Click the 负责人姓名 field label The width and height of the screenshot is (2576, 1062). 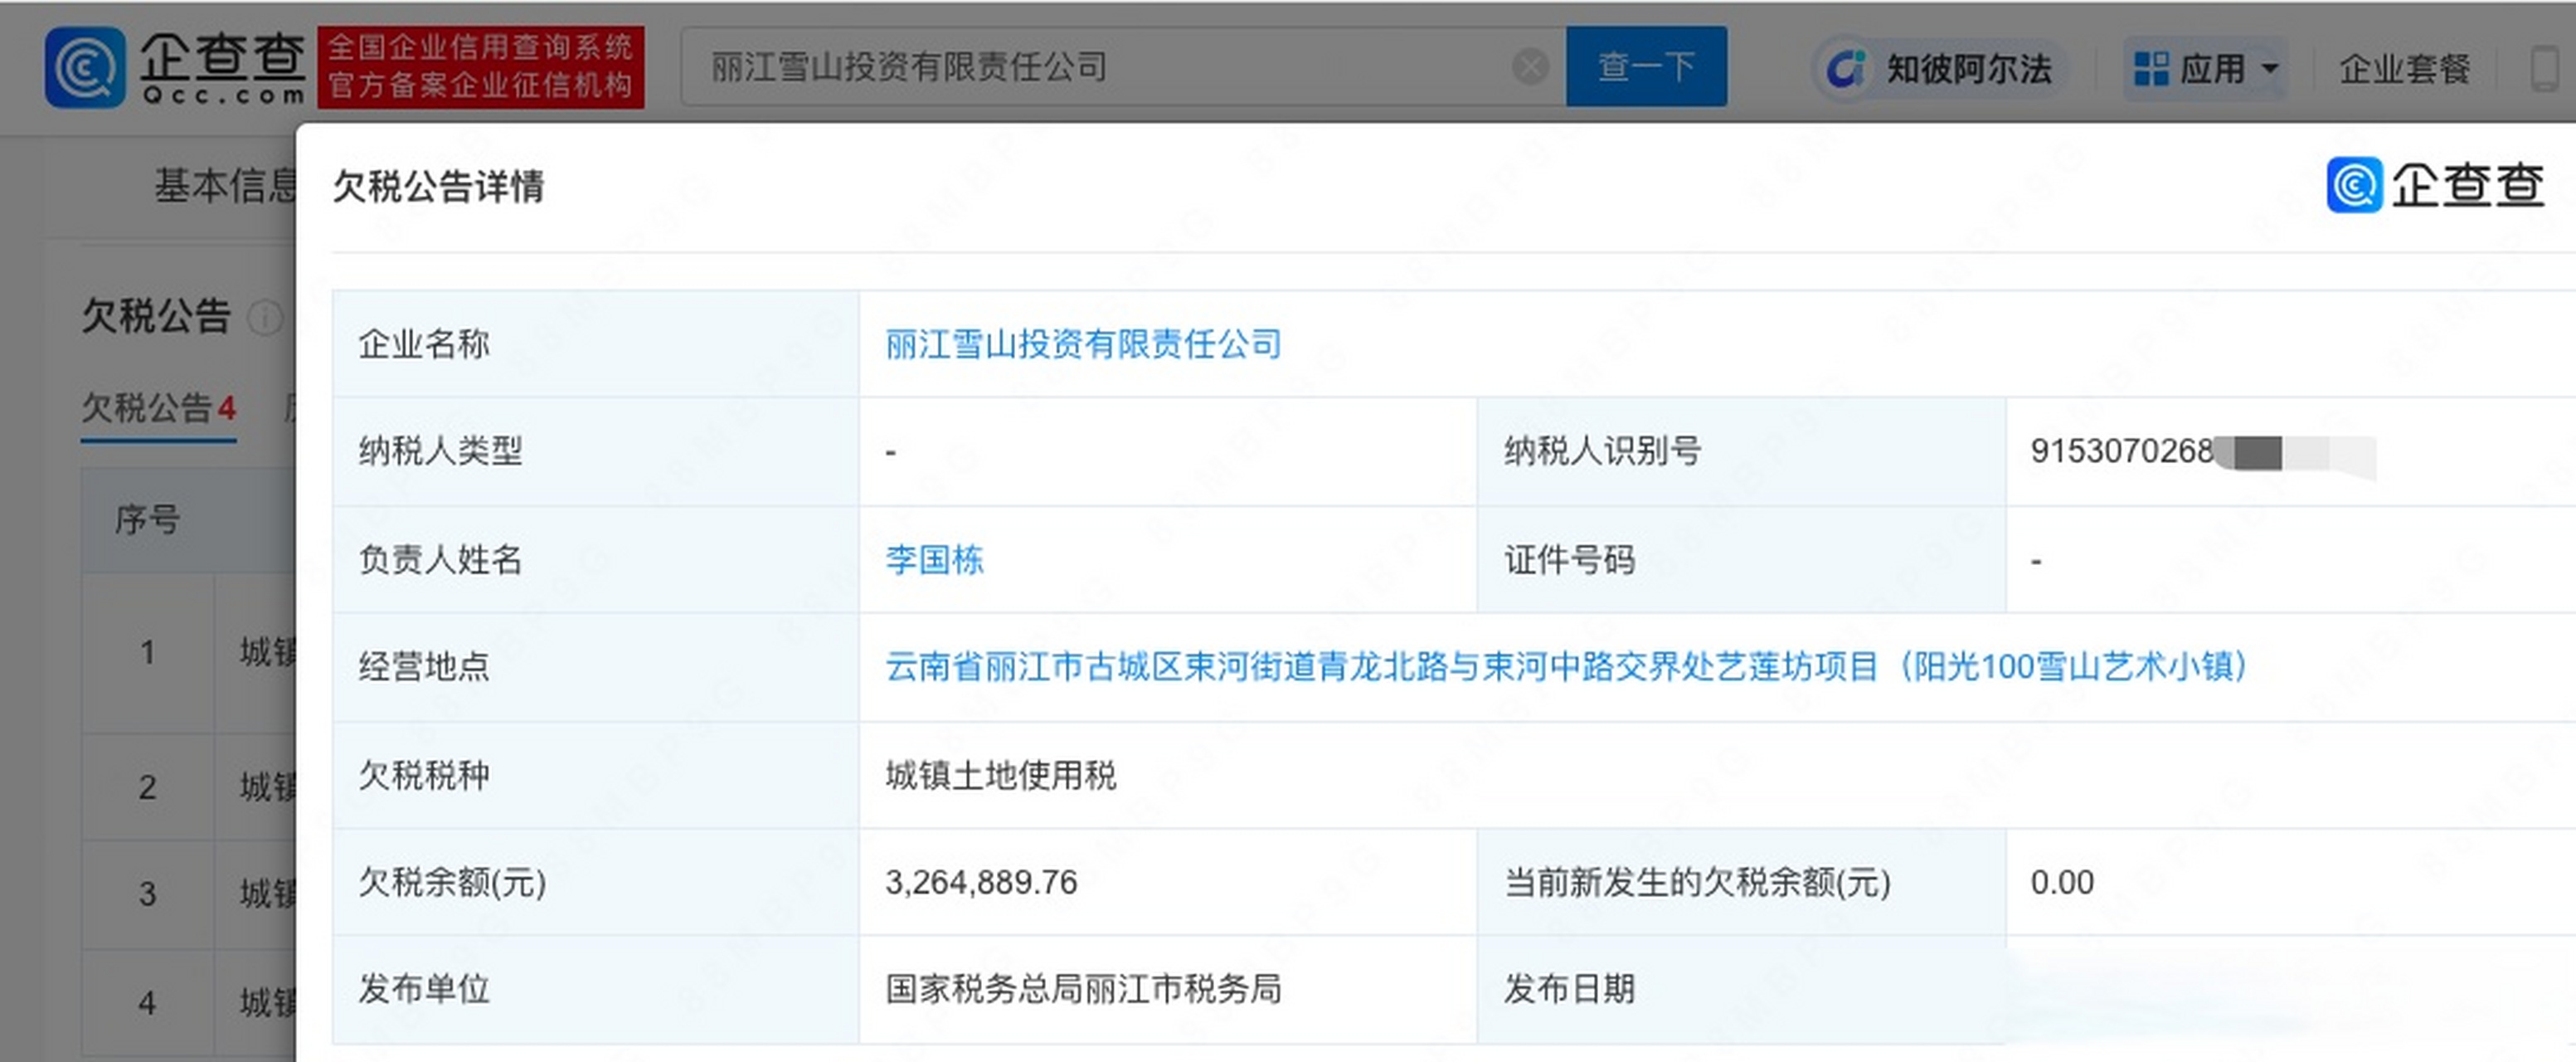coord(440,559)
